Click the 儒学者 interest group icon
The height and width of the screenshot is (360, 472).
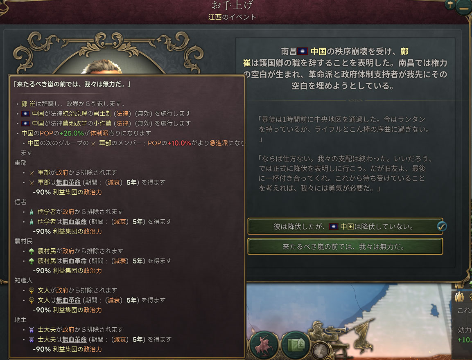point(32,212)
